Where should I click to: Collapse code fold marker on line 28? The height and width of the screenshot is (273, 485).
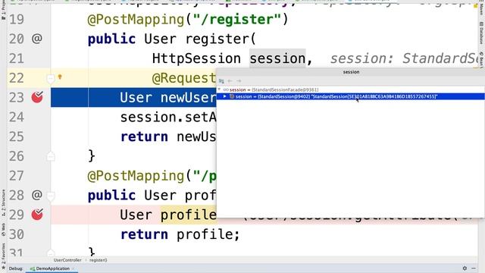(x=51, y=196)
